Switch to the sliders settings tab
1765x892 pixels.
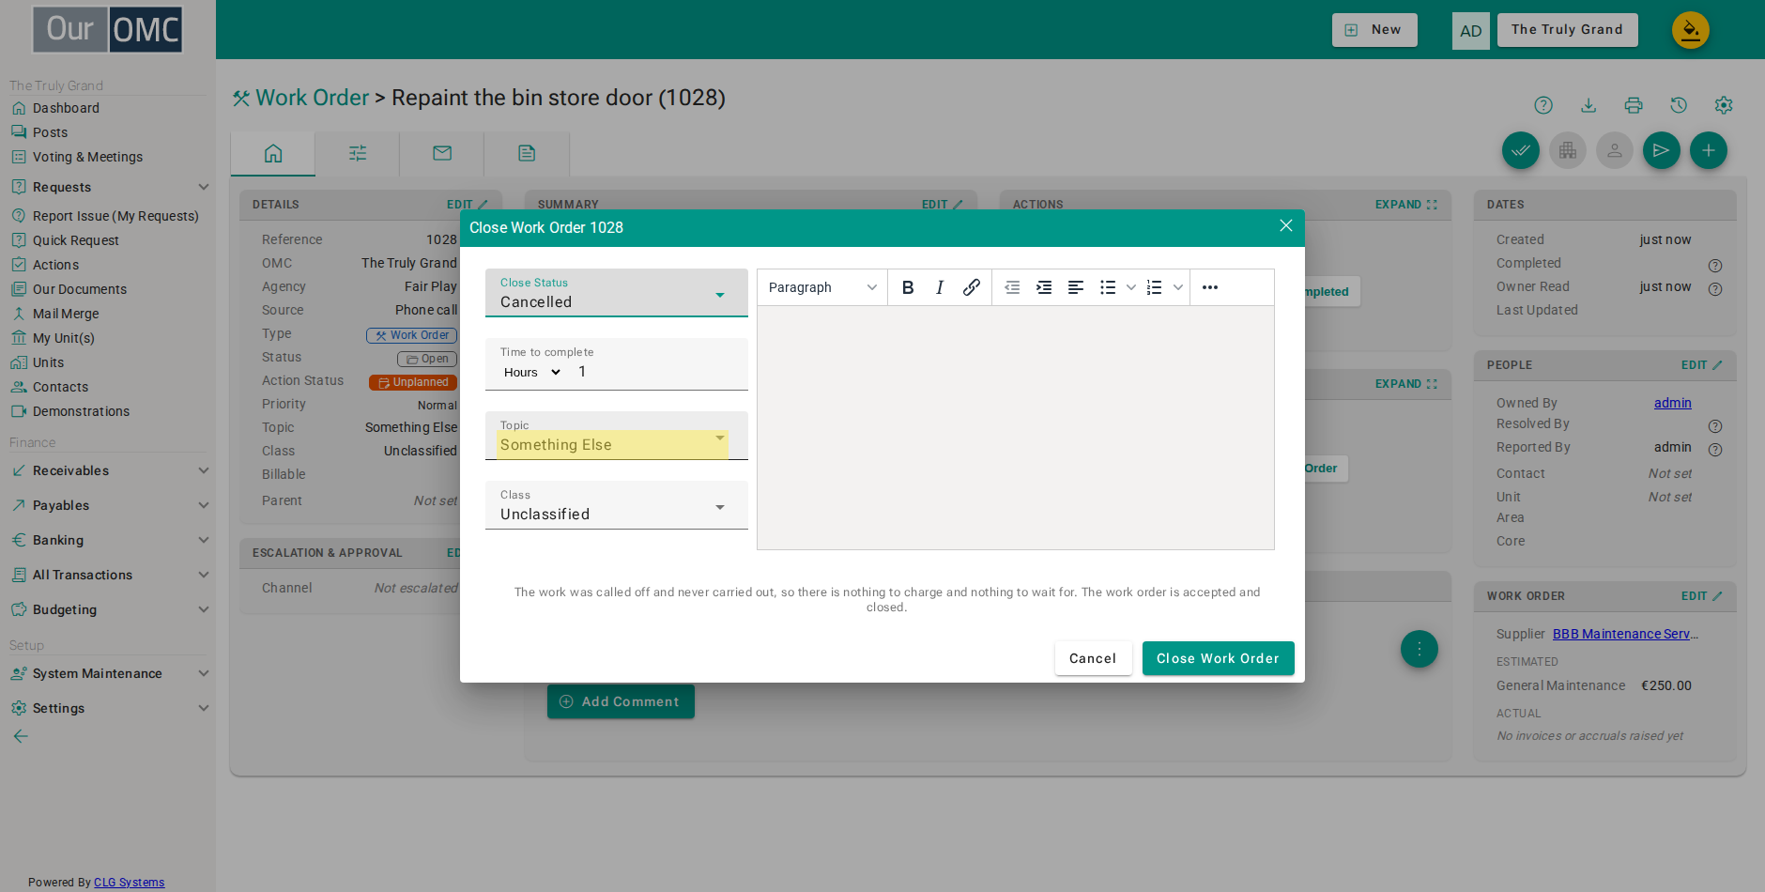(358, 153)
